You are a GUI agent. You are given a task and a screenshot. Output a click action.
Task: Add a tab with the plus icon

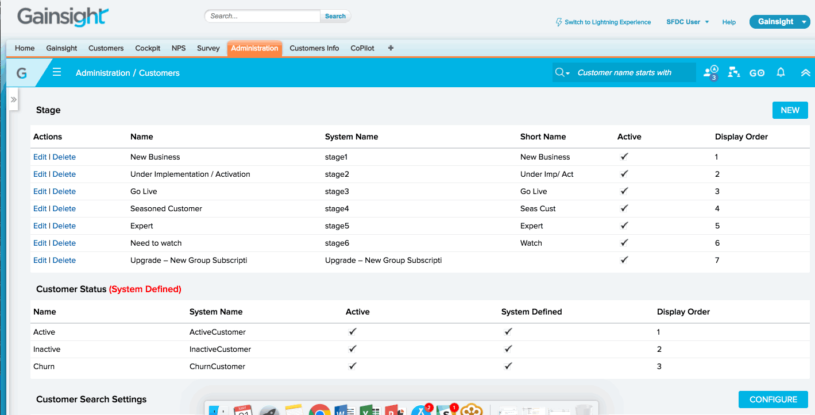391,48
